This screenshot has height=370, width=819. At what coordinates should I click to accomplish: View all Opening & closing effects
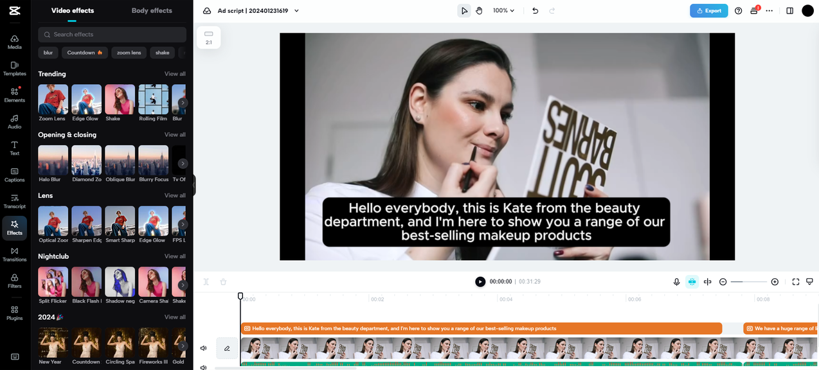click(175, 135)
